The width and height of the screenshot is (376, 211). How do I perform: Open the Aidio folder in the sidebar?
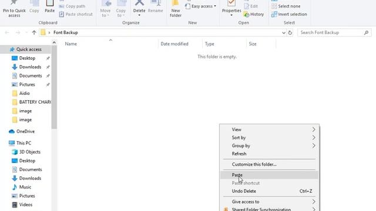24,93
